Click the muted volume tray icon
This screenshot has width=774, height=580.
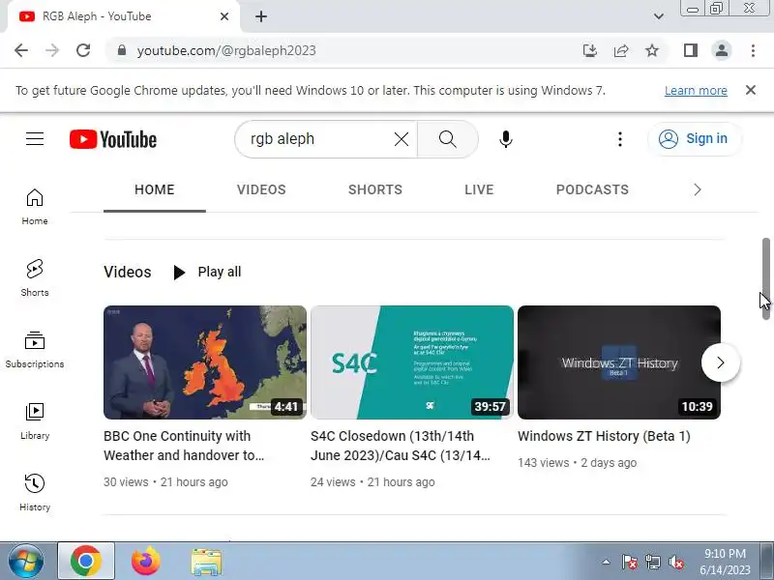[x=675, y=562]
